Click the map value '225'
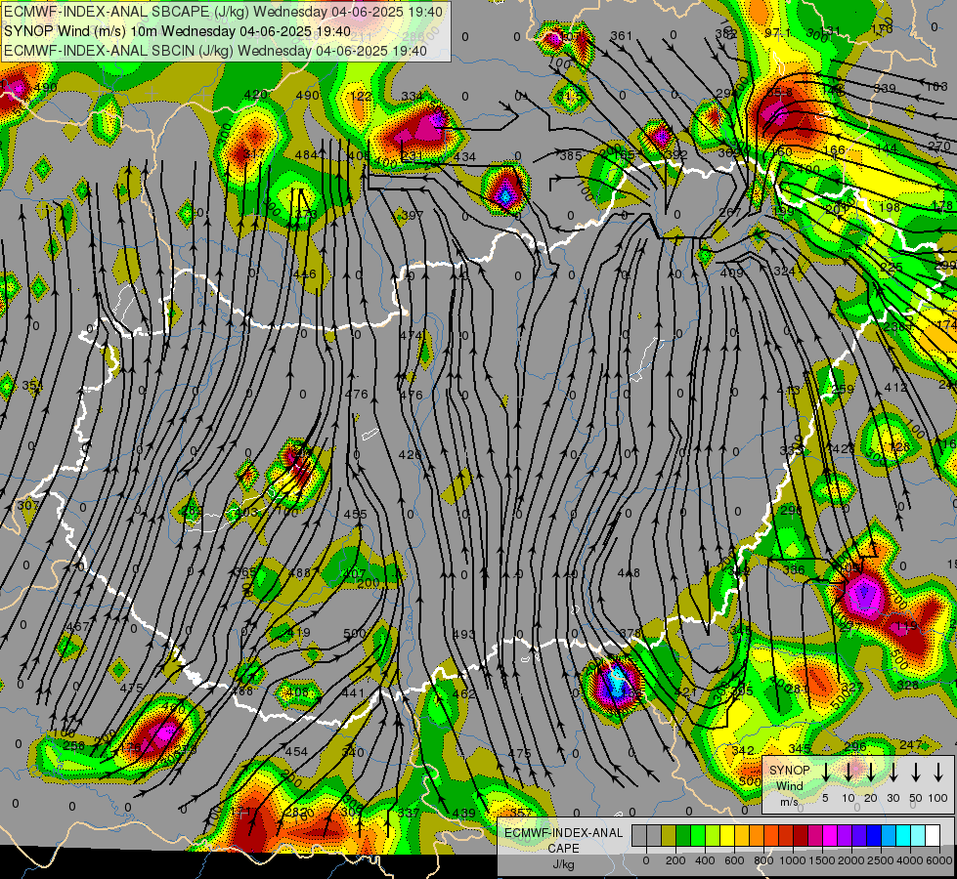 [x=892, y=268]
